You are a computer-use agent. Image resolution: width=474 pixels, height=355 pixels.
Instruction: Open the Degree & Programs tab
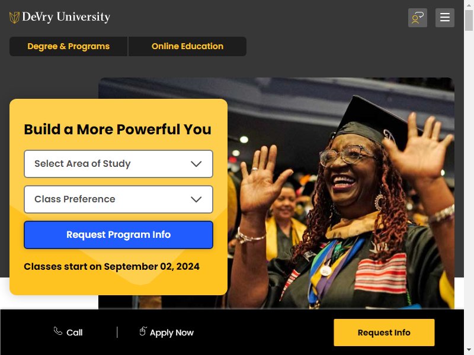68,47
